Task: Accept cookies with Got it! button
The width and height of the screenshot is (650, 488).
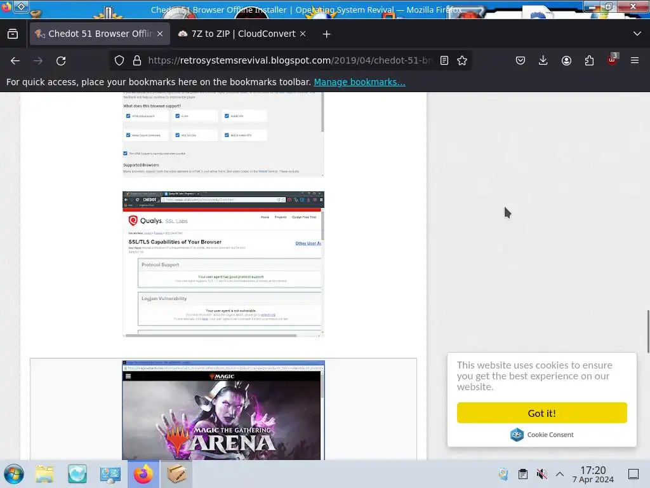Action: (x=542, y=413)
